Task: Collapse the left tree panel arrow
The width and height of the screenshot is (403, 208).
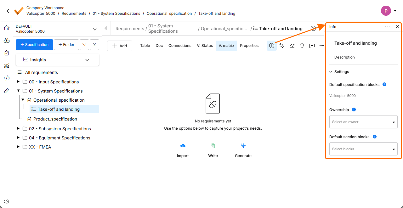Action: 106,28
